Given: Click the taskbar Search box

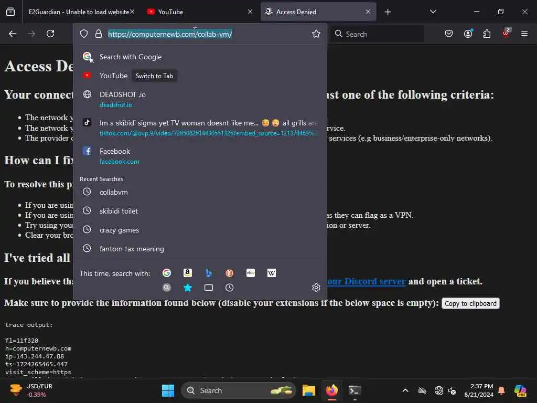Looking at the screenshot, I should coord(239,390).
